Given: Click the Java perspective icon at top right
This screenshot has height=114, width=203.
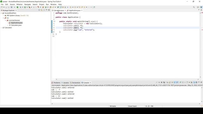Looking at the screenshot, I should (x=201, y=7).
